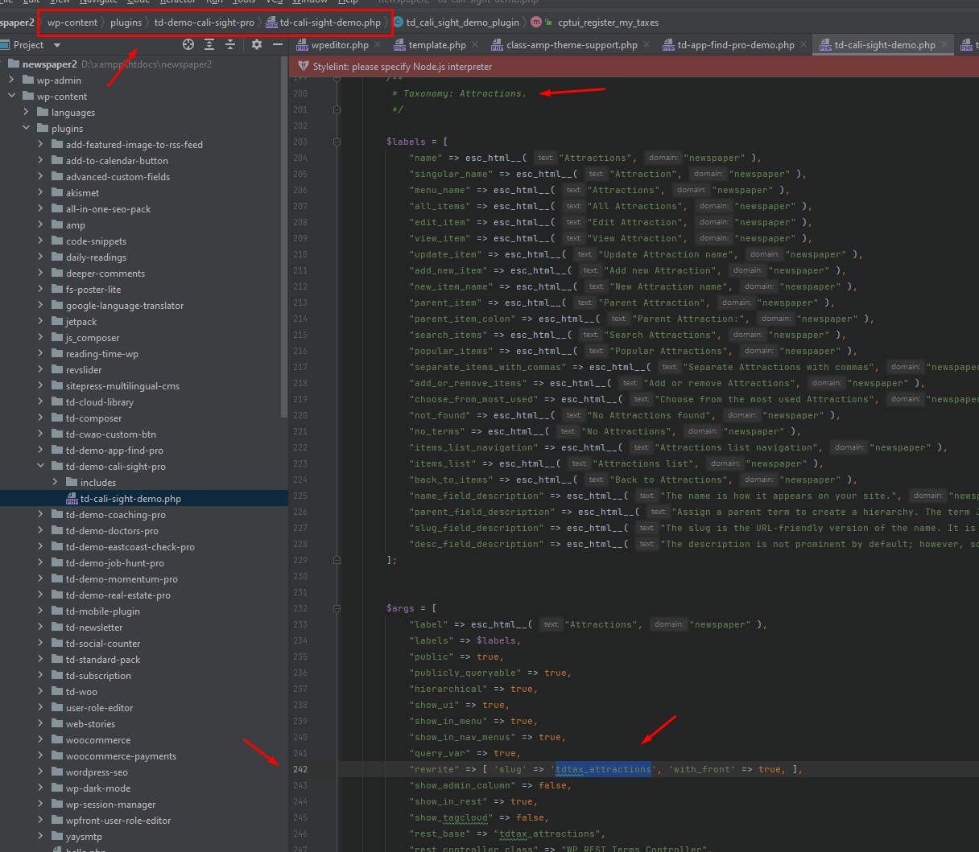Collapse the plugins folder
This screenshot has height=852, width=979.
[26, 129]
